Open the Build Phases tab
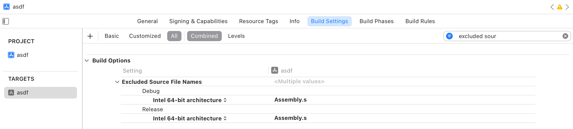This screenshot has height=129, width=573. pyautogui.click(x=376, y=21)
